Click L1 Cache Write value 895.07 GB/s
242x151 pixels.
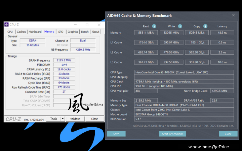click(x=171, y=42)
